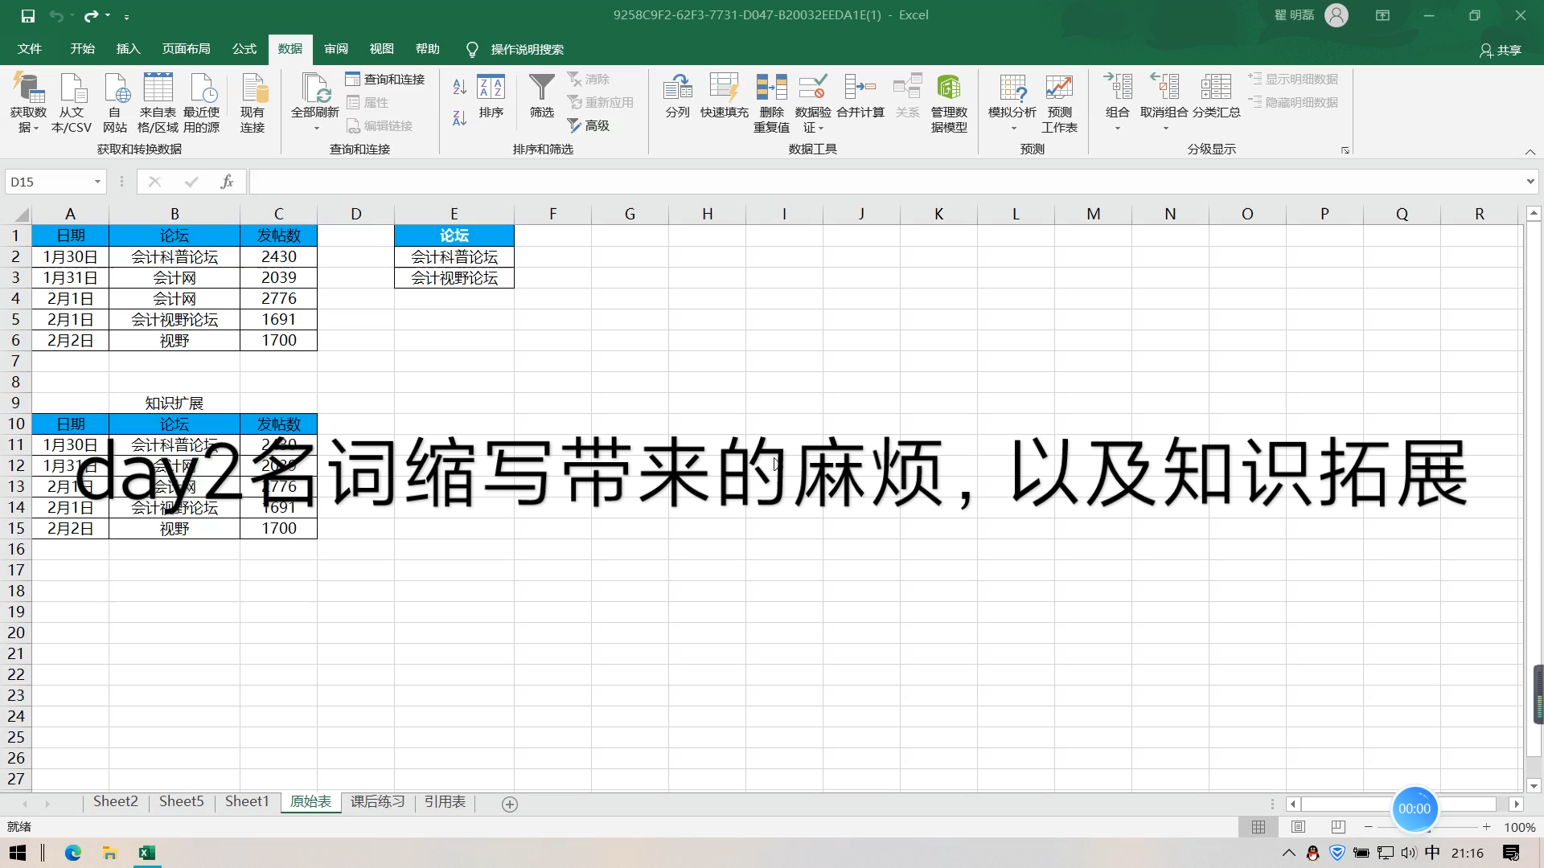The height and width of the screenshot is (868, 1544).
Task: Click the Share (共享) button
Action: [1501, 50]
